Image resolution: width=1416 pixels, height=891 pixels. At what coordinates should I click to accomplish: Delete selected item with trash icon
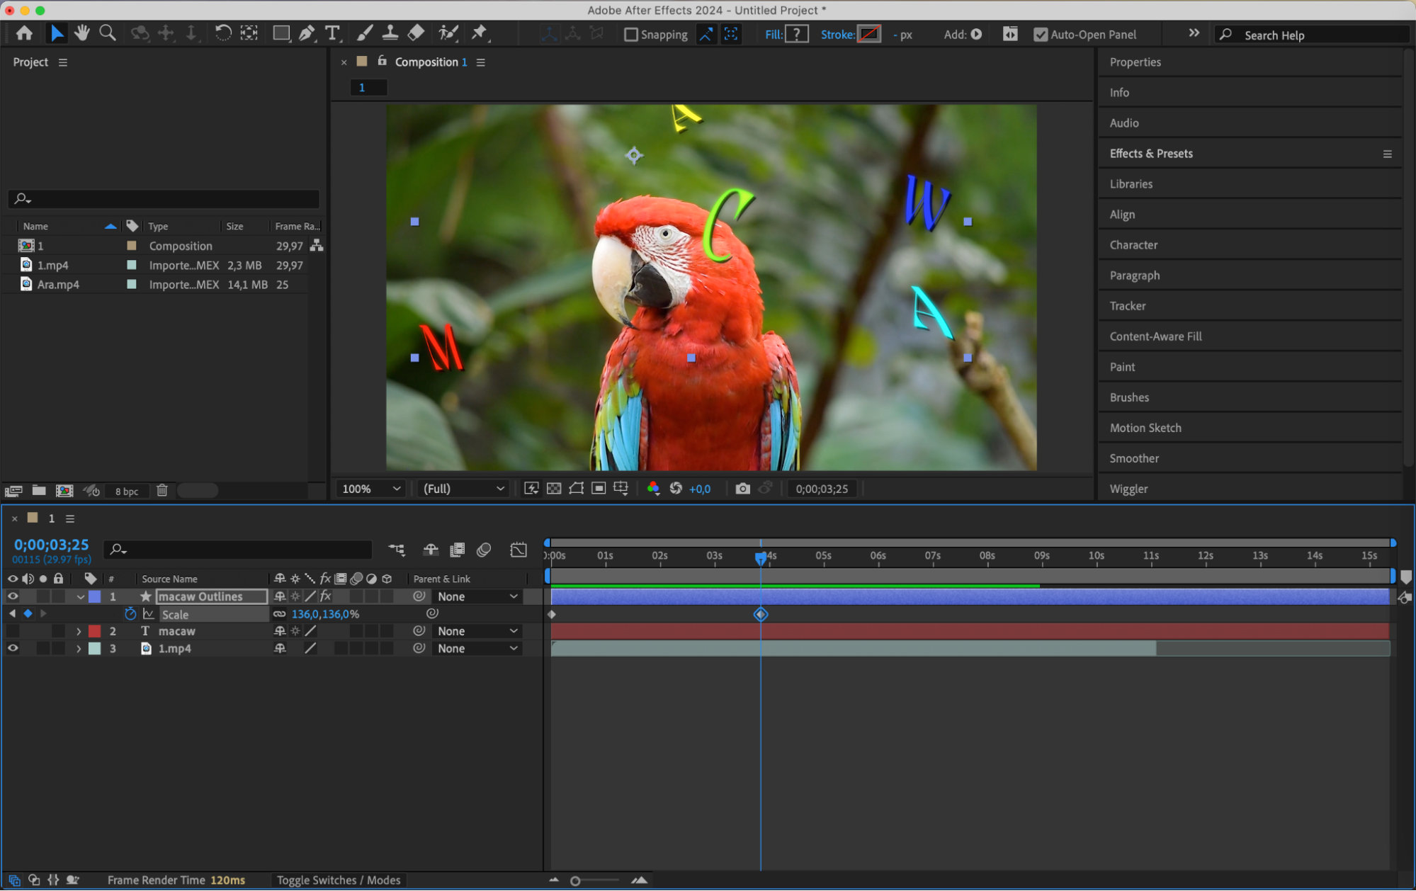click(x=162, y=490)
